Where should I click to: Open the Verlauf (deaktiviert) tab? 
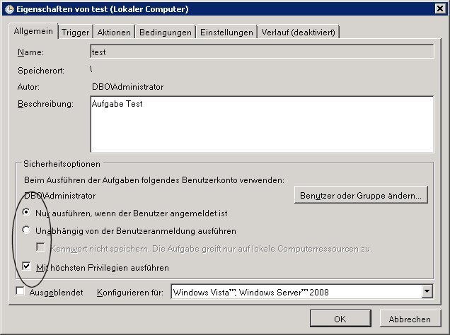[x=299, y=32]
